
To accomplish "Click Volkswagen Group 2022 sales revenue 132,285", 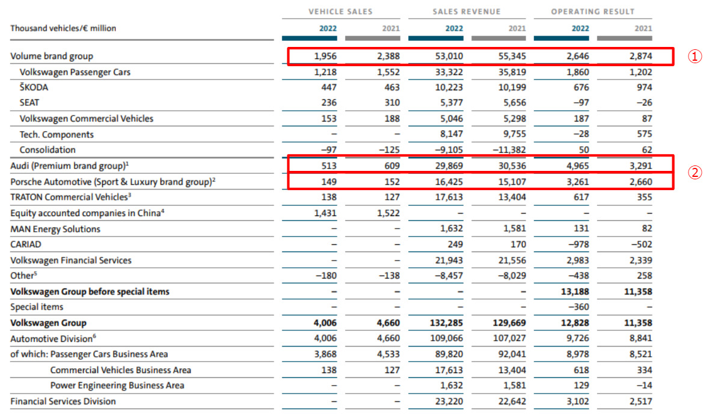I will 446,323.
